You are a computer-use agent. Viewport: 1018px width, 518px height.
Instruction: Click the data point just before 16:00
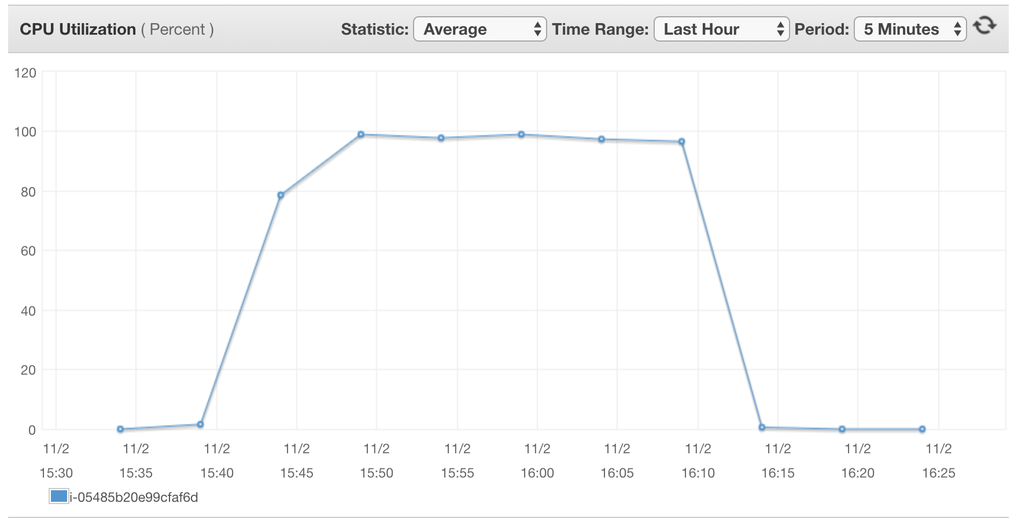click(521, 135)
